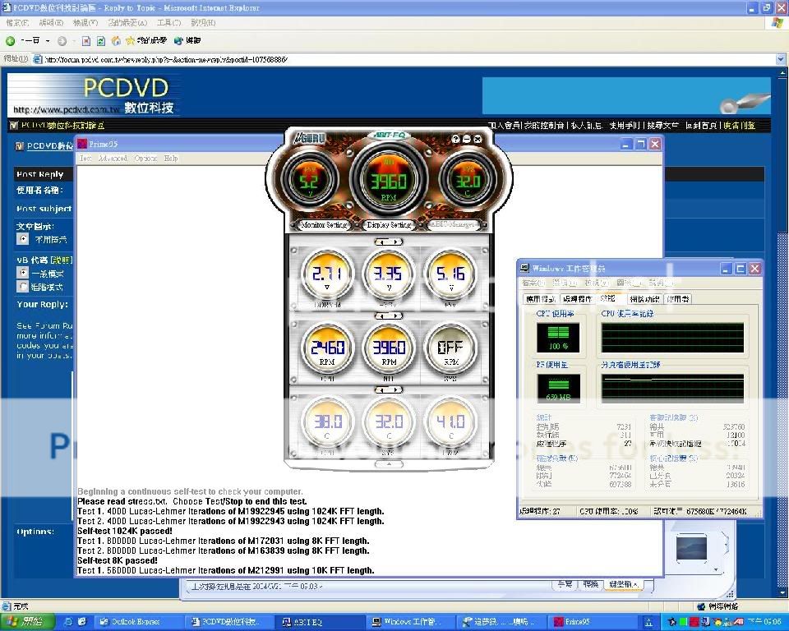This screenshot has width=789, height=631.
Task: Click the IE page vertical scrollbar
Action: coord(782,333)
